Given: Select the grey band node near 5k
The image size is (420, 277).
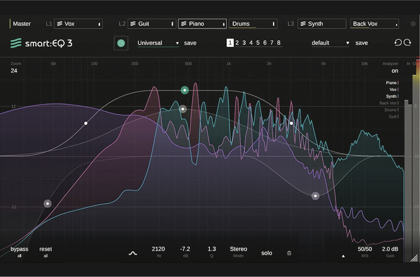Looking at the screenshot, I should [316, 196].
